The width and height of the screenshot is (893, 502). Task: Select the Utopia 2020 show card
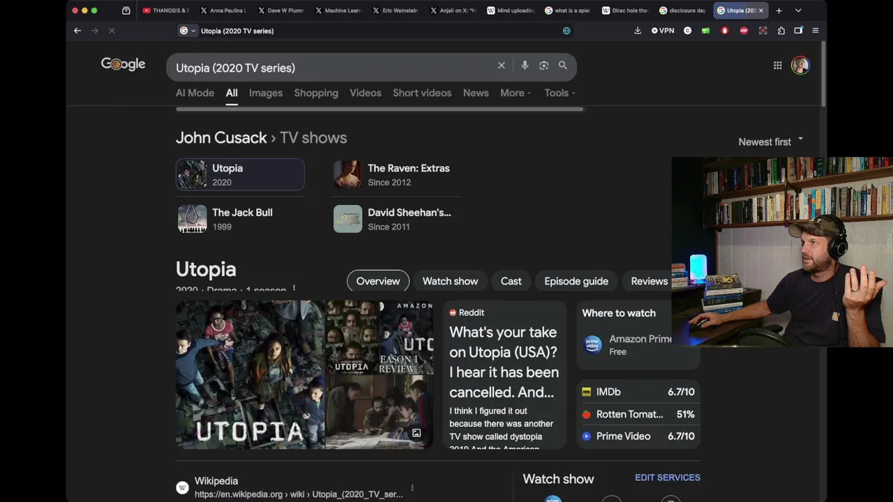click(240, 174)
